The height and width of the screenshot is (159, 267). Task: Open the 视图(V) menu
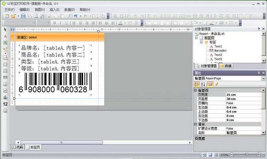40,10
